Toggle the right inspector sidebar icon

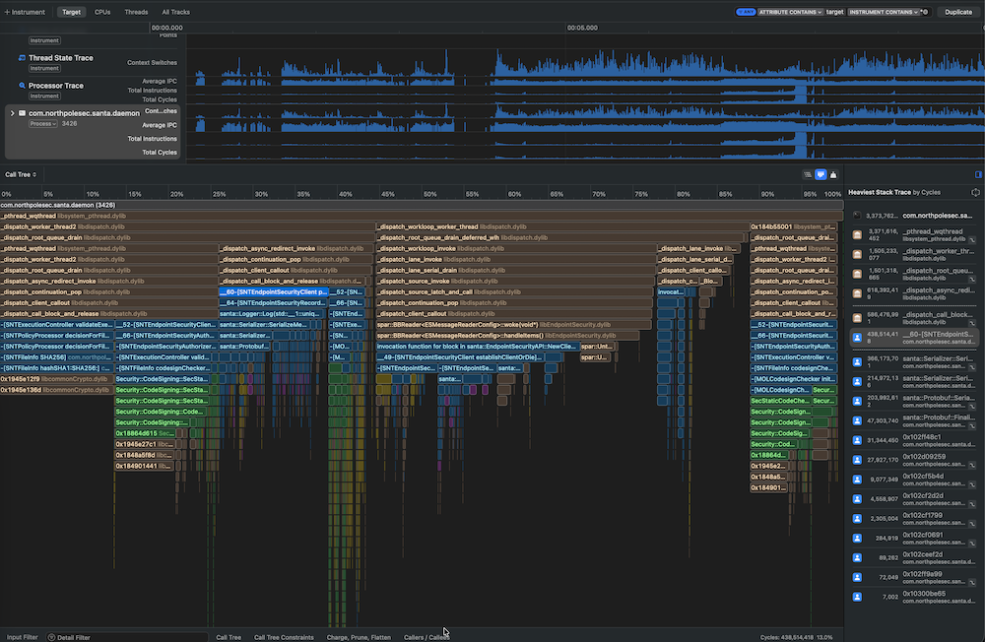[978, 174]
